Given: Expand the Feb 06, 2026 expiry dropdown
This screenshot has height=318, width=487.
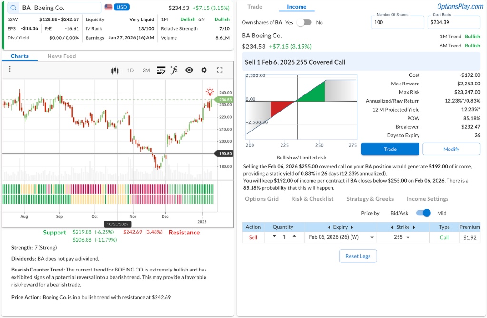Looking at the screenshot, I should tap(372, 237).
